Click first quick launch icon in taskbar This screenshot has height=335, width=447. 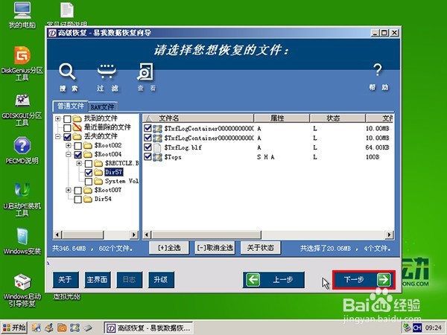(x=37, y=328)
